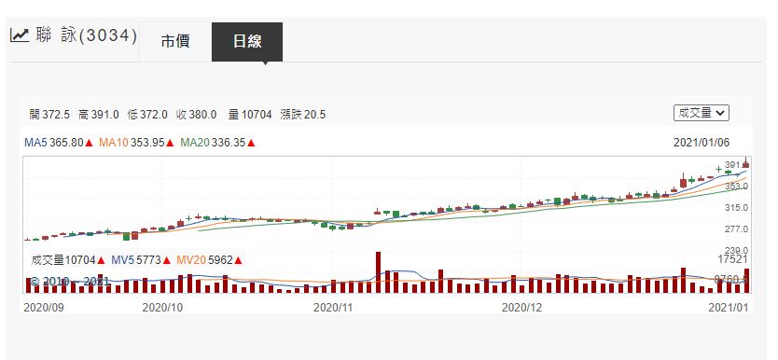This screenshot has width=778, height=360.
Task: Click the 2021/01/06 date text
Action: [702, 143]
